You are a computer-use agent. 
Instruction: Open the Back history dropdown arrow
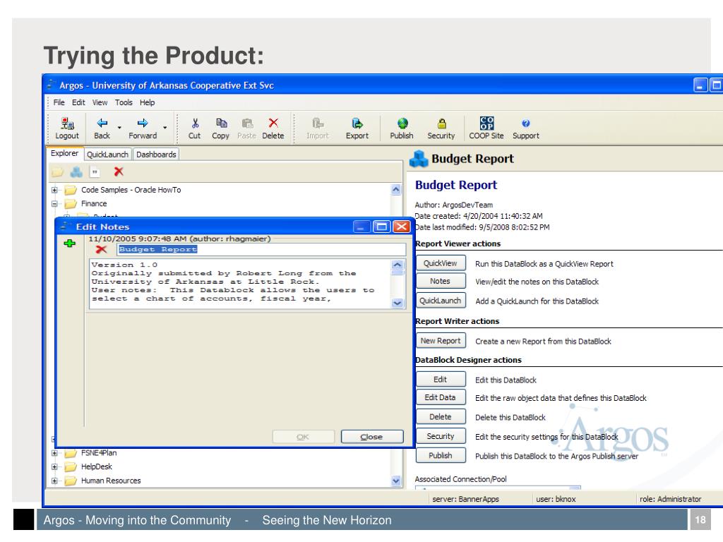(x=119, y=127)
